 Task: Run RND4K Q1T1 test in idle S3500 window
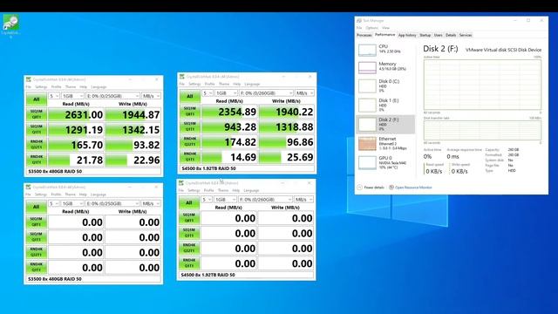pyautogui.click(x=37, y=268)
